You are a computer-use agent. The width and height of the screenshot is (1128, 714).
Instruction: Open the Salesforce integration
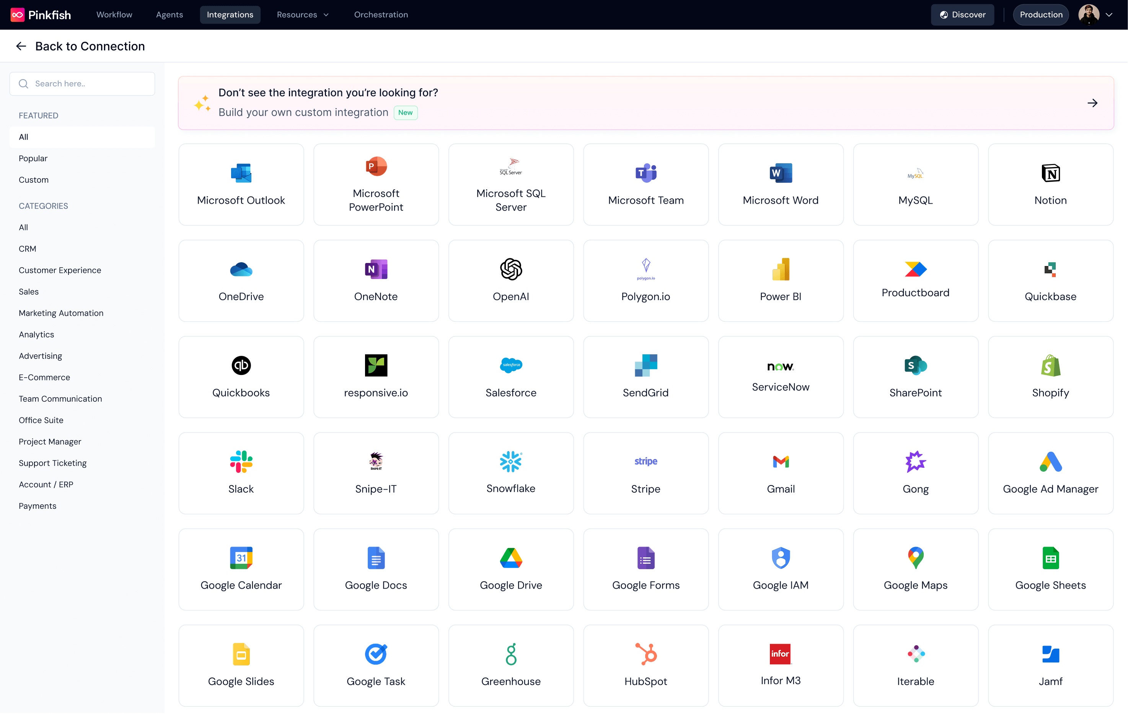pyautogui.click(x=510, y=377)
